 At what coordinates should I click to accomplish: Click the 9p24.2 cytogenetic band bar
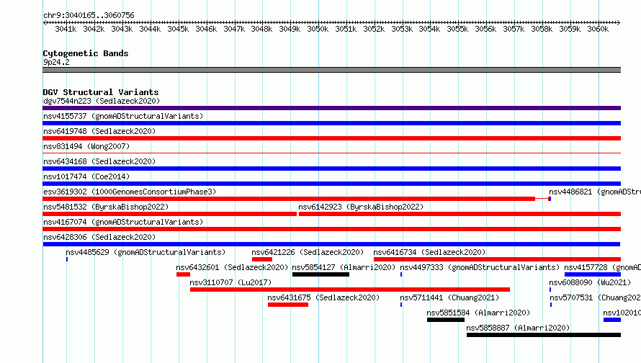(331, 70)
